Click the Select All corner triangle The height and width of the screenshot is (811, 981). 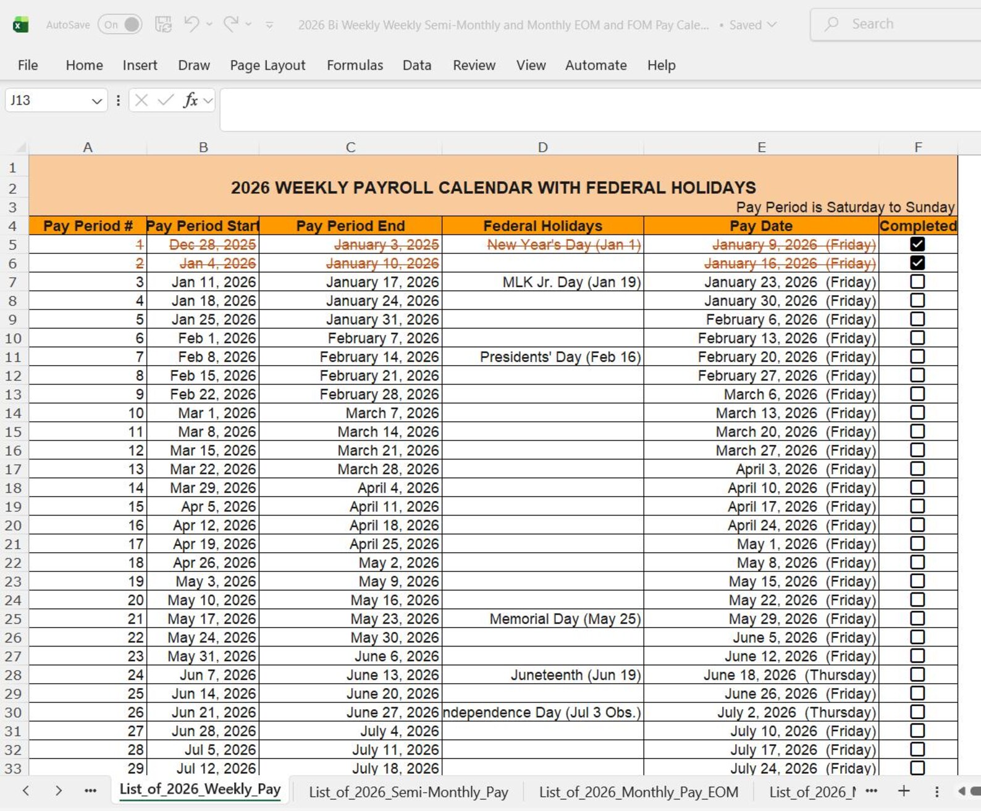21,147
